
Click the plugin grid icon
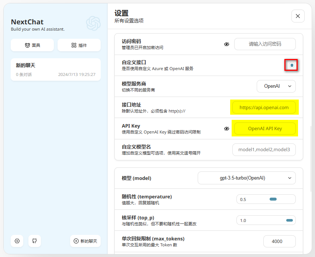(x=74, y=45)
